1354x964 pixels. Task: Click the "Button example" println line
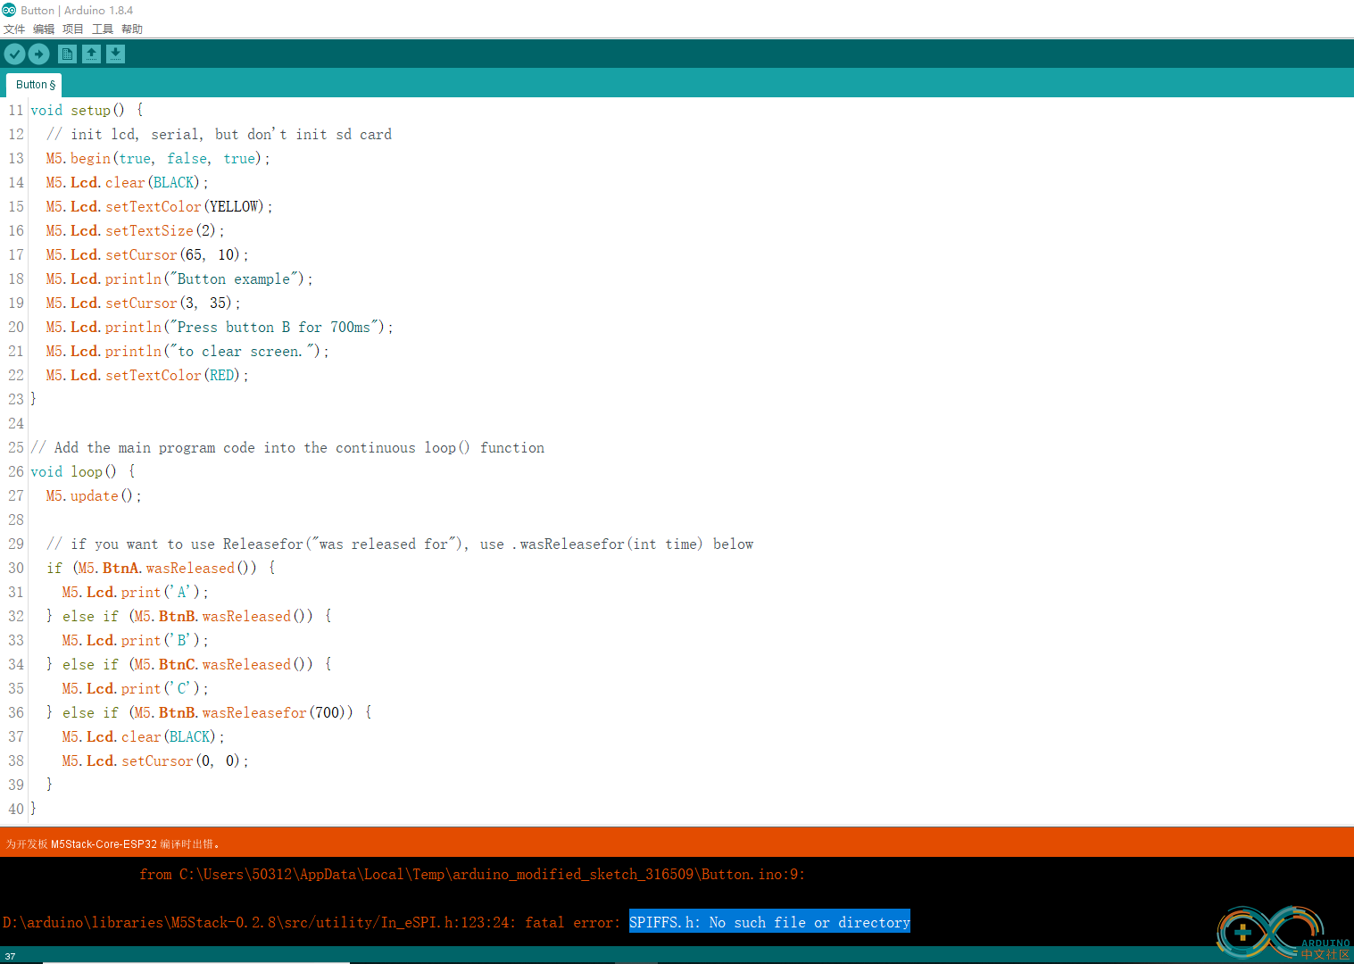click(179, 278)
